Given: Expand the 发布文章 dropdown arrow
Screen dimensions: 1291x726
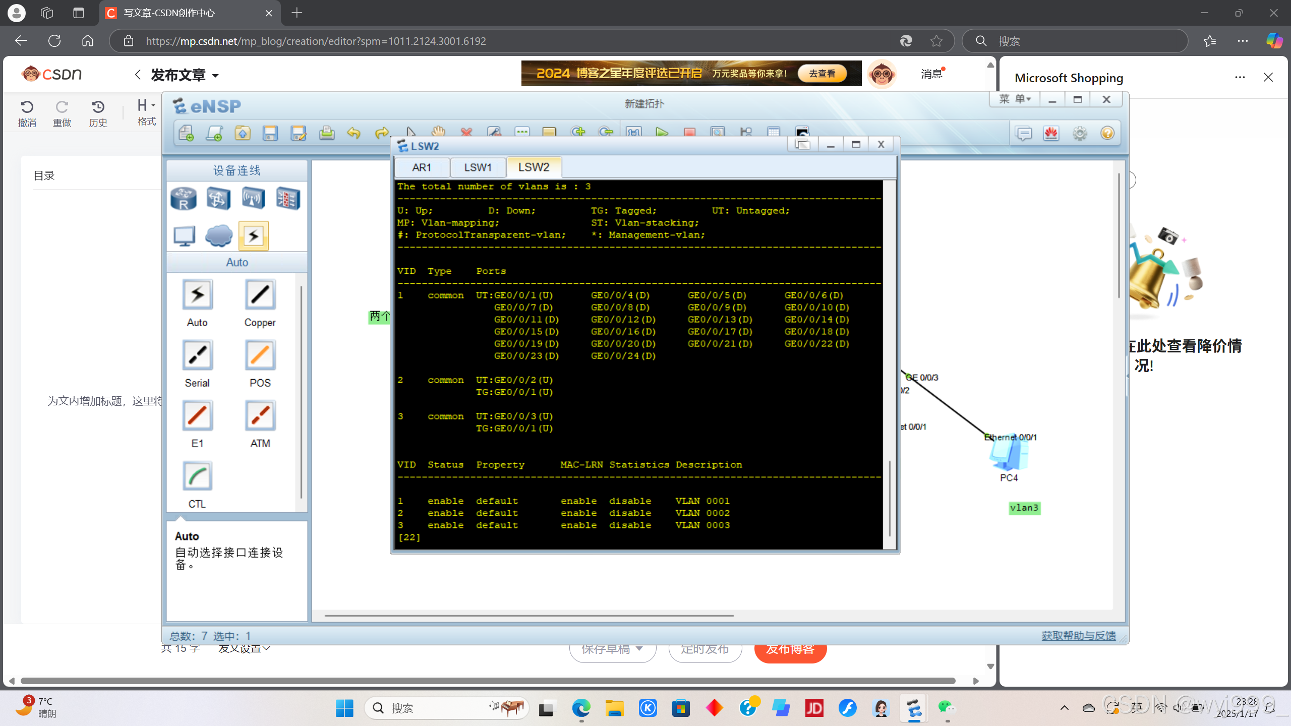Looking at the screenshot, I should click(216, 76).
